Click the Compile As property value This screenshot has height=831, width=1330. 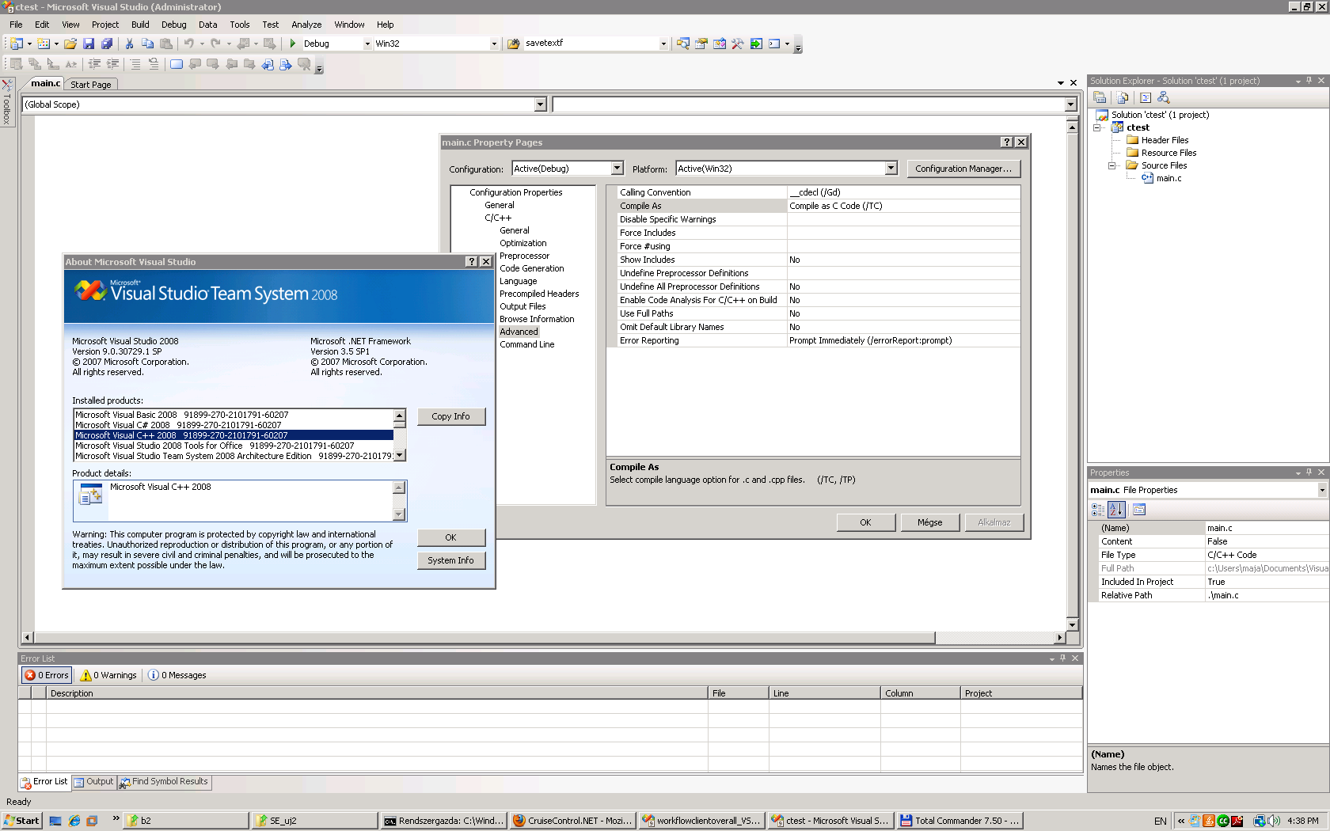pyautogui.click(x=903, y=206)
